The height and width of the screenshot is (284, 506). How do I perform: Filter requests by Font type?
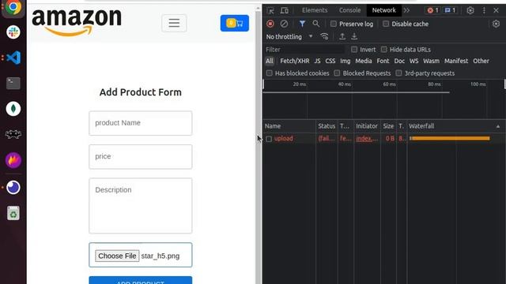point(383,61)
